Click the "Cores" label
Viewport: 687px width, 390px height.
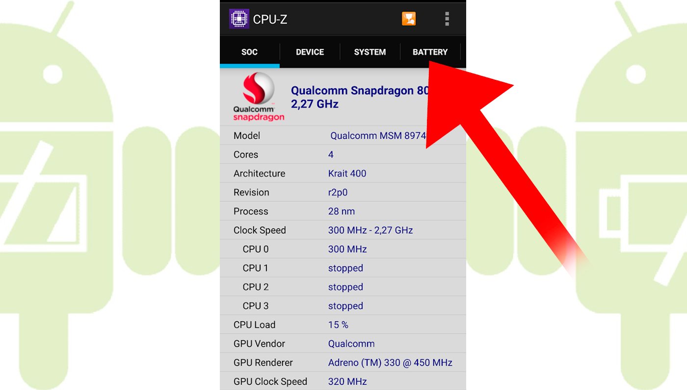tap(246, 154)
